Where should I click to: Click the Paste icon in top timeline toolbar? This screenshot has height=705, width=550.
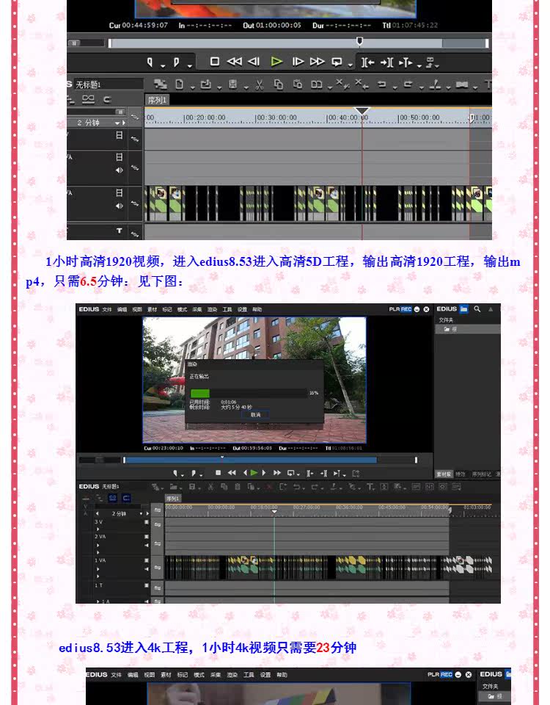(297, 84)
